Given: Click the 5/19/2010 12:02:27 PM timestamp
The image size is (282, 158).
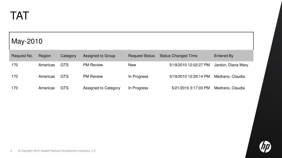Looking at the screenshot, I should pos(189,65).
